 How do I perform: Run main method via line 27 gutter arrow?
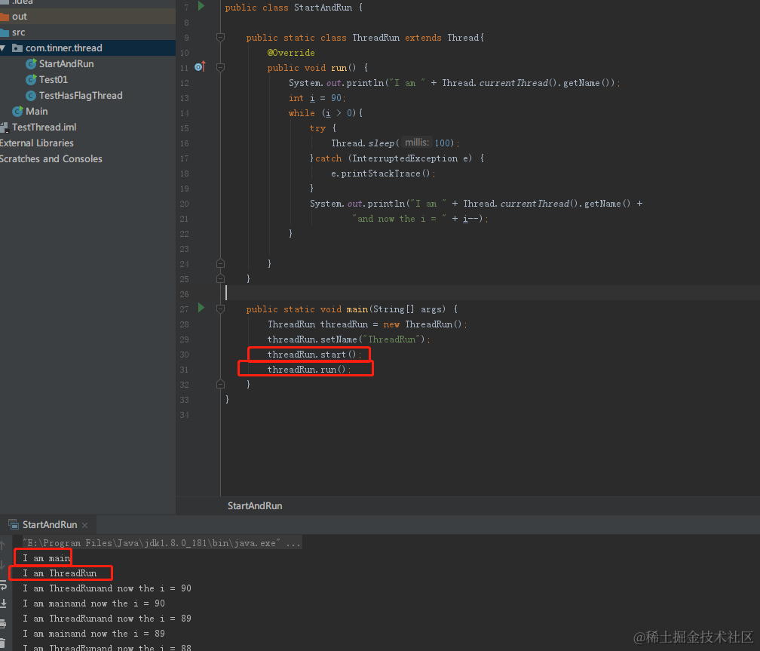[x=201, y=308]
